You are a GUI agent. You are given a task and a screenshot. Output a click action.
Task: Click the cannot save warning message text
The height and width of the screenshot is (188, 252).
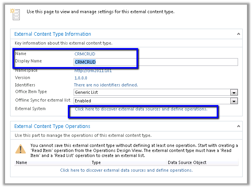(134, 150)
